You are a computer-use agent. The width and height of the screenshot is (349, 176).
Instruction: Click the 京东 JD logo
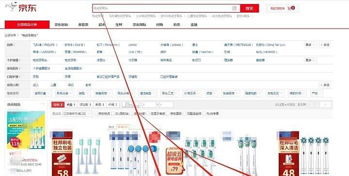pyautogui.click(x=20, y=8)
